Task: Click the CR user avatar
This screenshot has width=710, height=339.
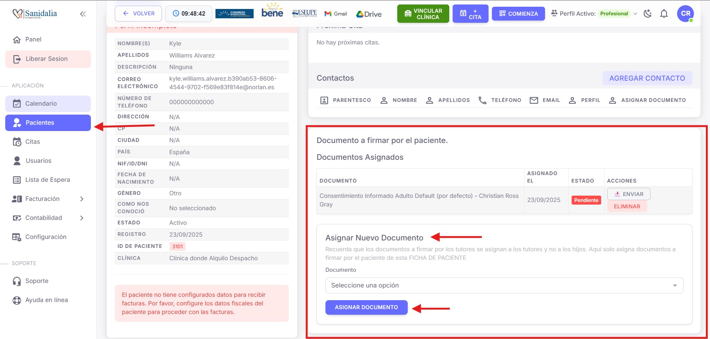Action: [x=685, y=14]
